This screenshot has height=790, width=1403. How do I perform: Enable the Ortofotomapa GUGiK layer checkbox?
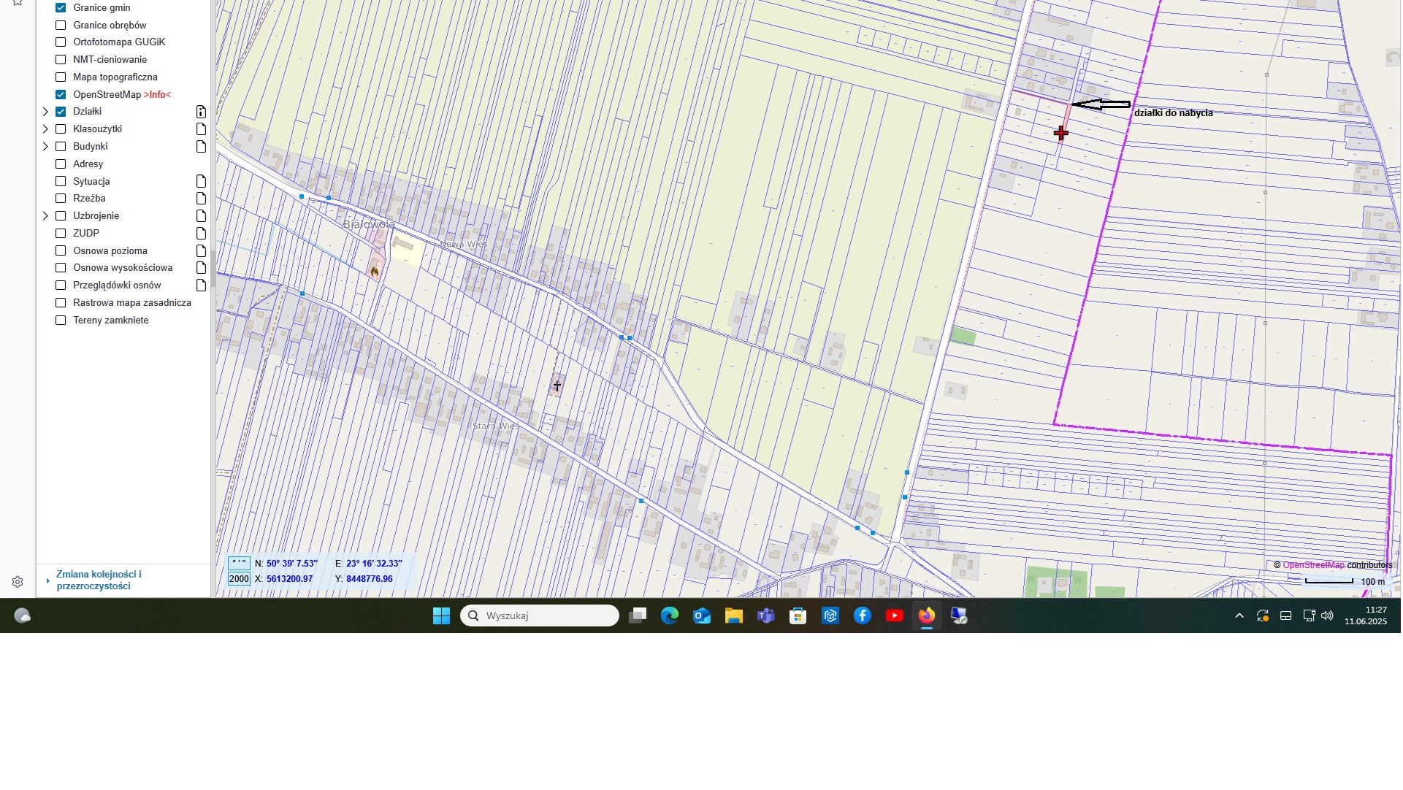coord(61,42)
